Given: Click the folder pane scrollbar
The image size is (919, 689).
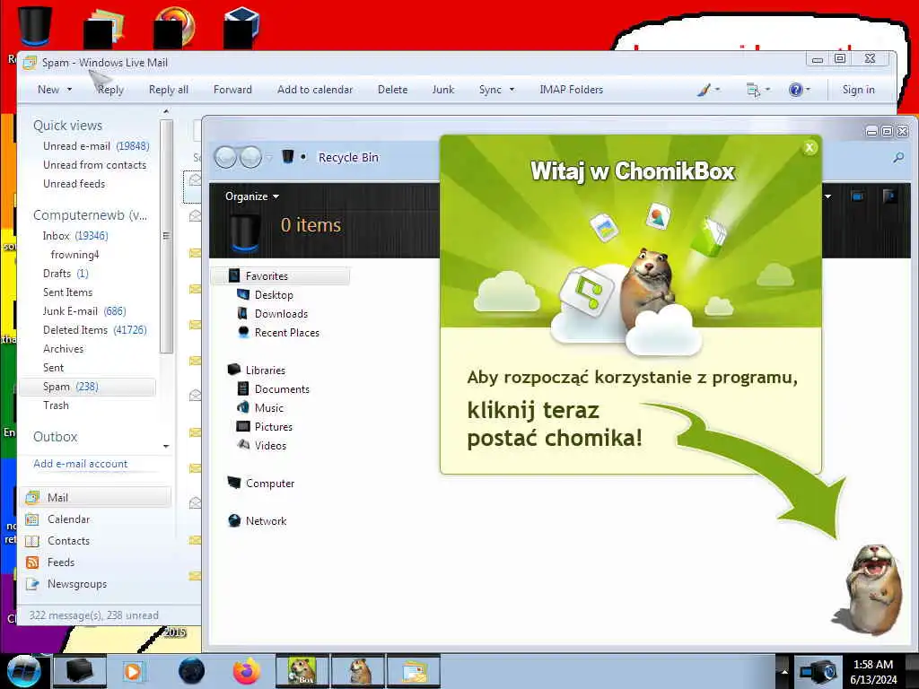Looking at the screenshot, I should (x=166, y=236).
